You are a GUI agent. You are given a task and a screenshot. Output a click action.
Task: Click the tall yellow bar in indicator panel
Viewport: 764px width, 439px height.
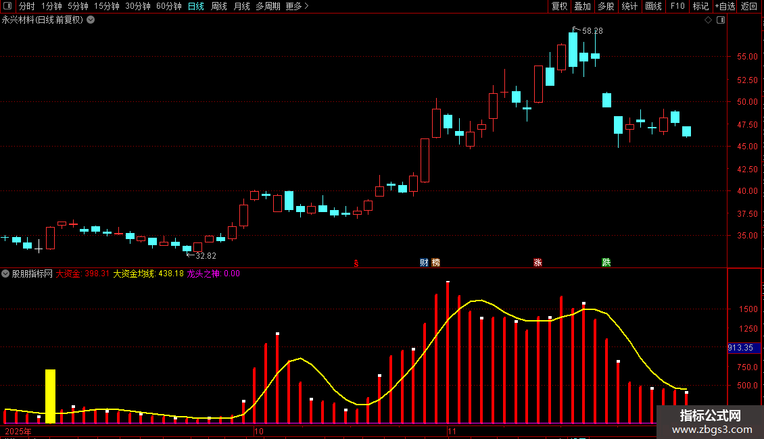(x=50, y=396)
